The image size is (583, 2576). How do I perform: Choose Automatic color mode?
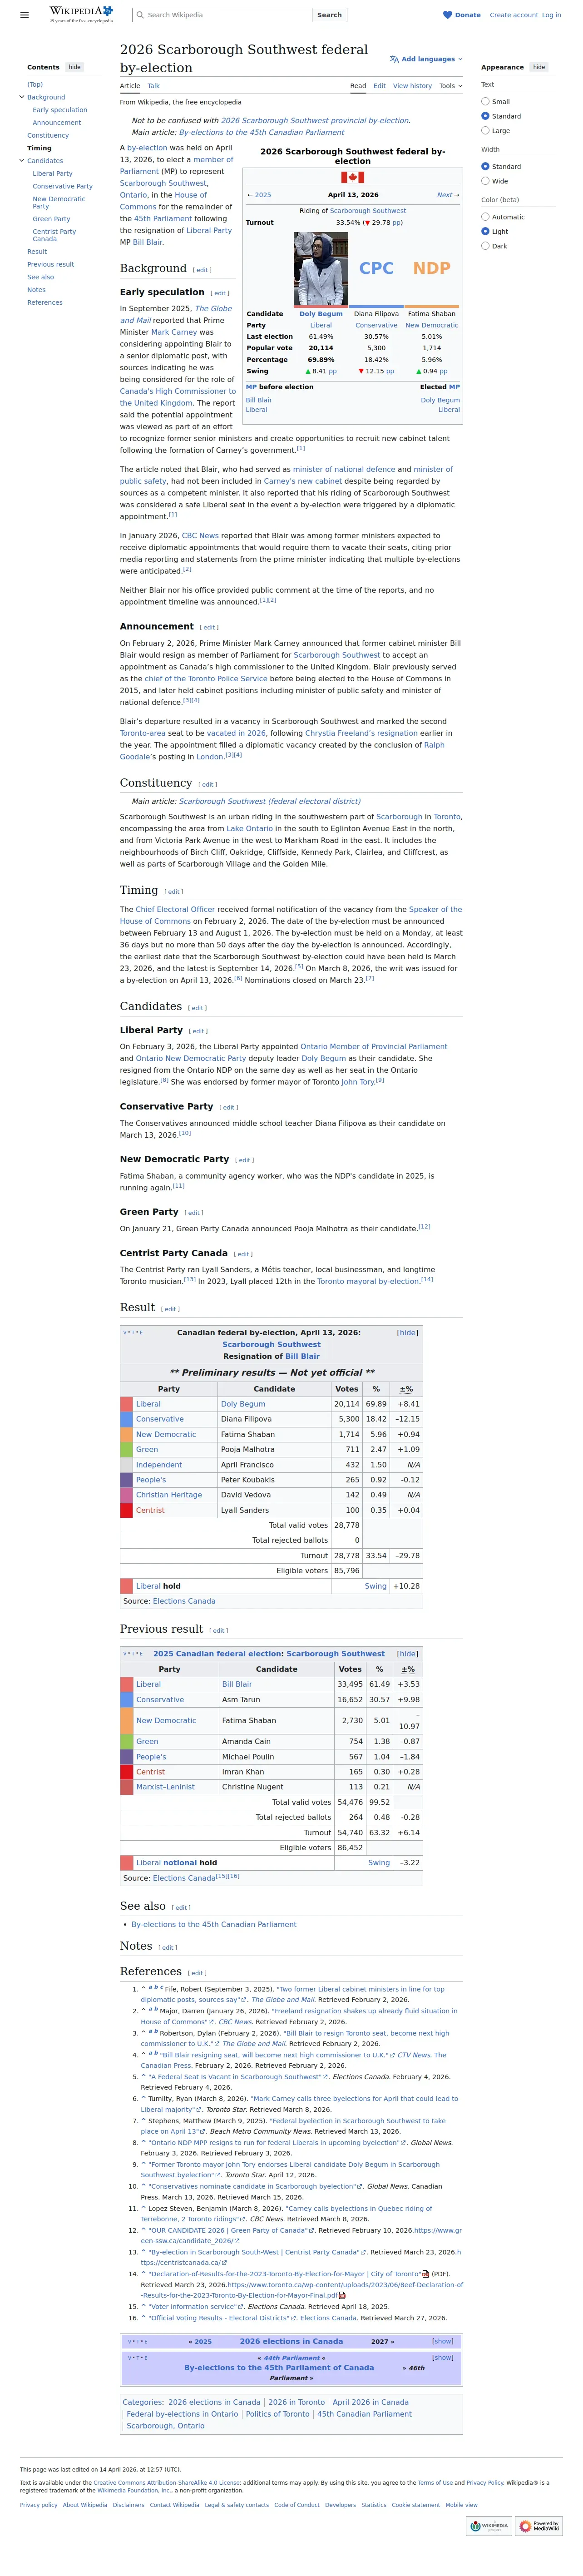pyautogui.click(x=486, y=217)
